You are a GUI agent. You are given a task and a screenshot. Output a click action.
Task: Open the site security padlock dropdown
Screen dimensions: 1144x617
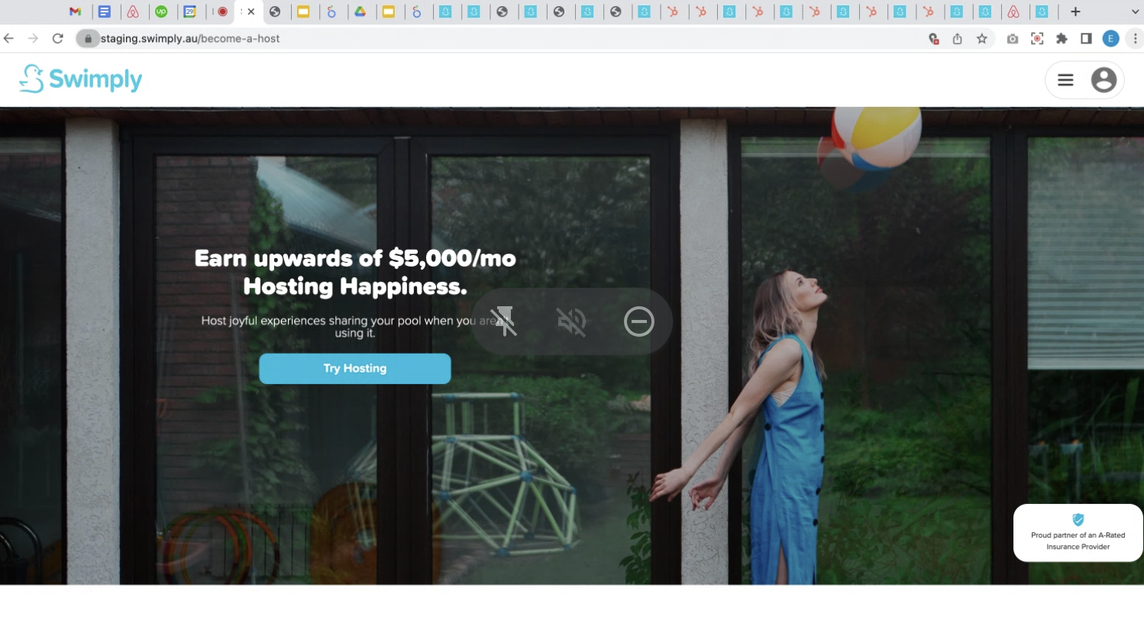coord(89,38)
